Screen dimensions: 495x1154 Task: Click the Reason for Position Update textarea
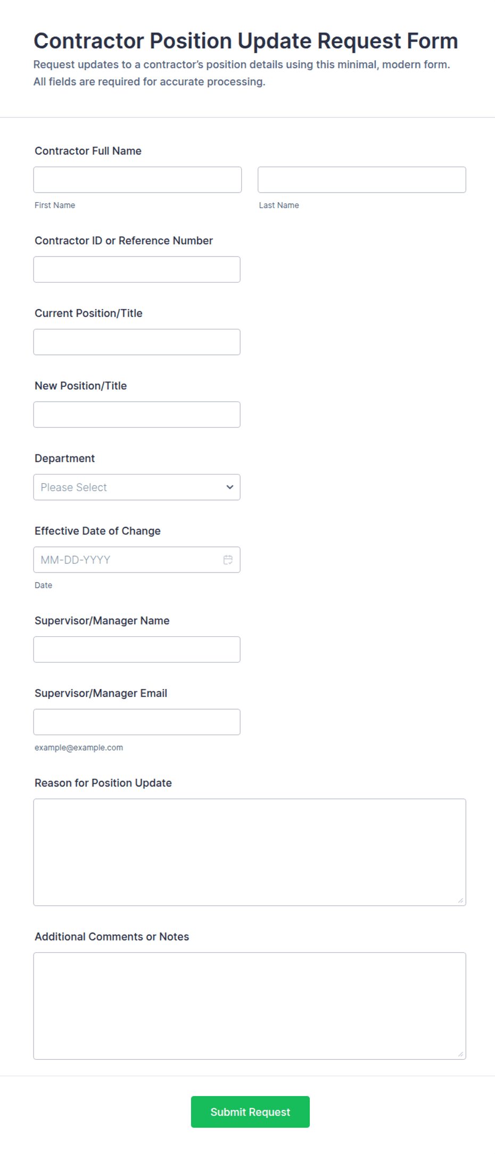coord(250,852)
